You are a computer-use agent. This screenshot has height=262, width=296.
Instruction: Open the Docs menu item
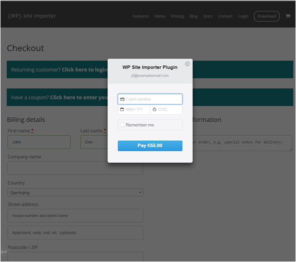pos(208,16)
